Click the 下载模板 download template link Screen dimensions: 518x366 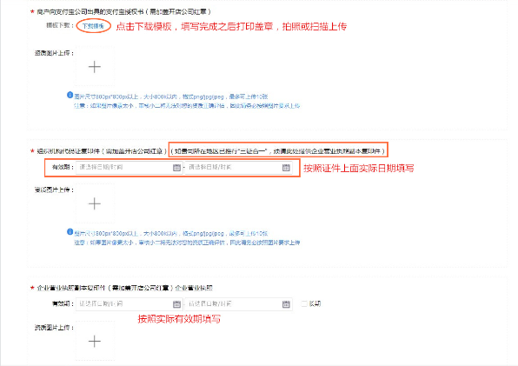93,26
